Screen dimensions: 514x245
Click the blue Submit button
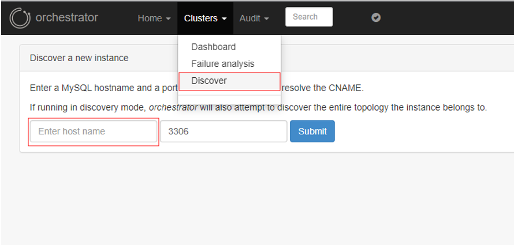pos(312,131)
